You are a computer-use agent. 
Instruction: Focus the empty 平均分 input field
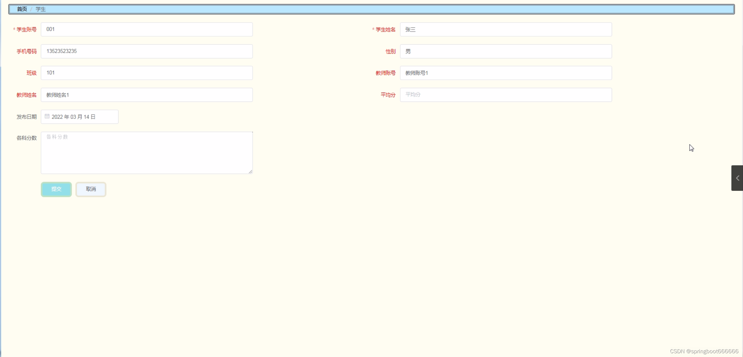click(x=505, y=95)
